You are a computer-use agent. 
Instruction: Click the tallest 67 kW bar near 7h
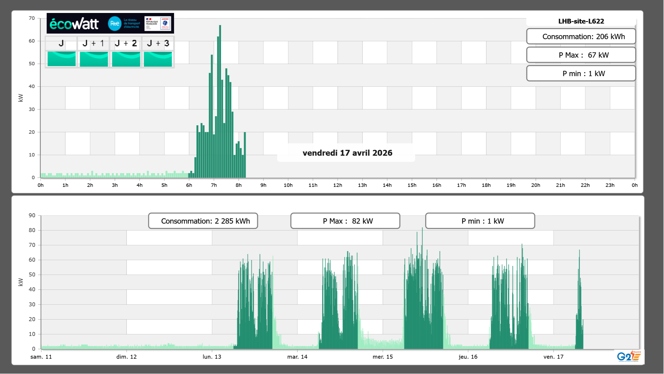click(220, 100)
